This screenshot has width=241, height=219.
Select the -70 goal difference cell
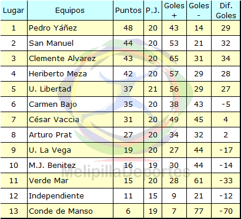point(226,211)
